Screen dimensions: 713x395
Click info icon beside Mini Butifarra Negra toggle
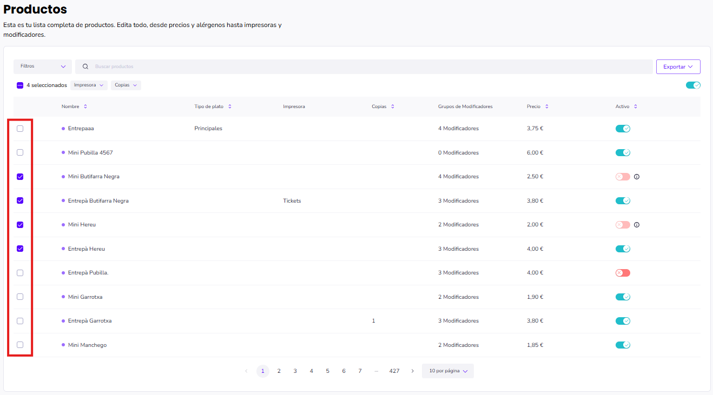(637, 177)
